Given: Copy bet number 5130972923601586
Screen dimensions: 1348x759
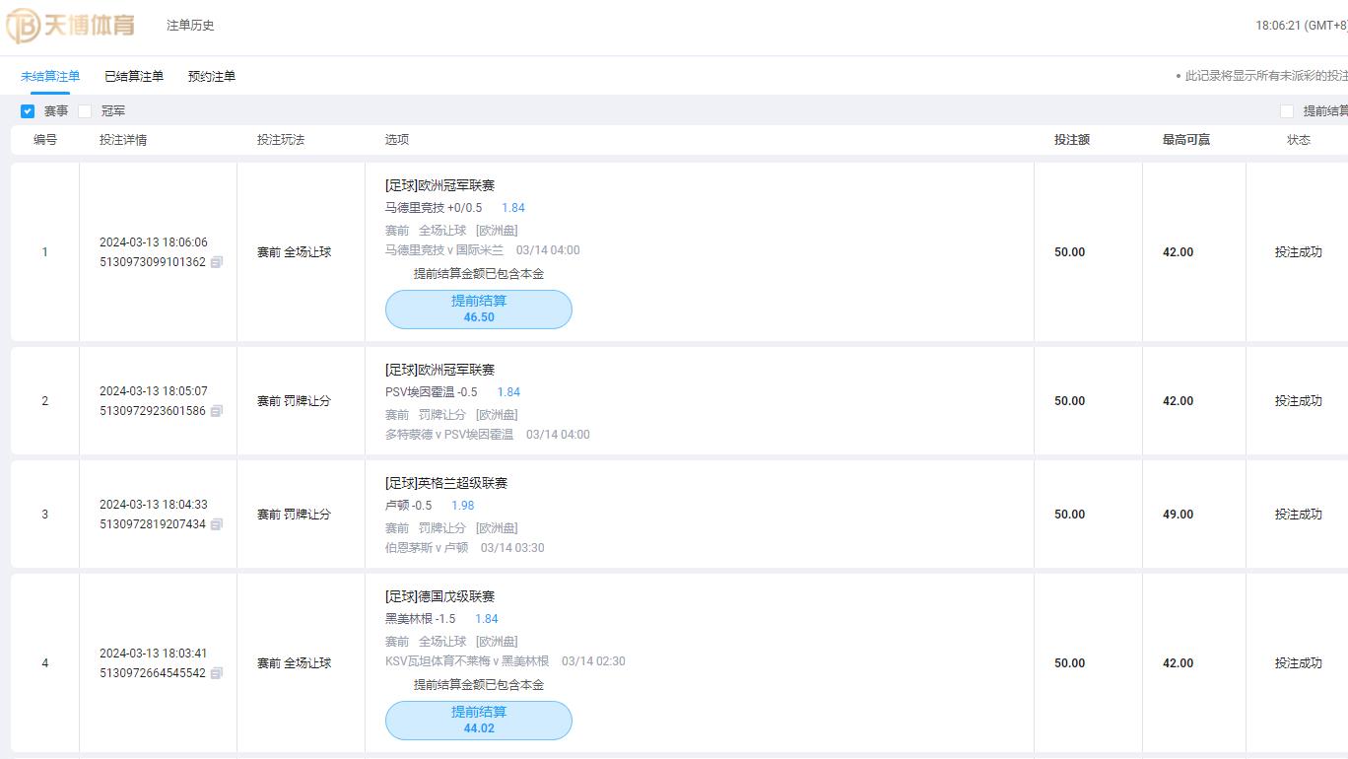Looking at the screenshot, I should click(217, 411).
